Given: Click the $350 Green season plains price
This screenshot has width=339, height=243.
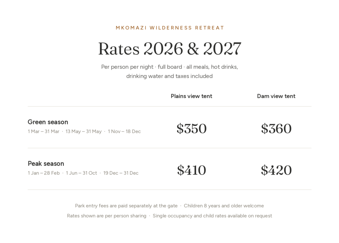Looking at the screenshot, I should [x=192, y=128].
